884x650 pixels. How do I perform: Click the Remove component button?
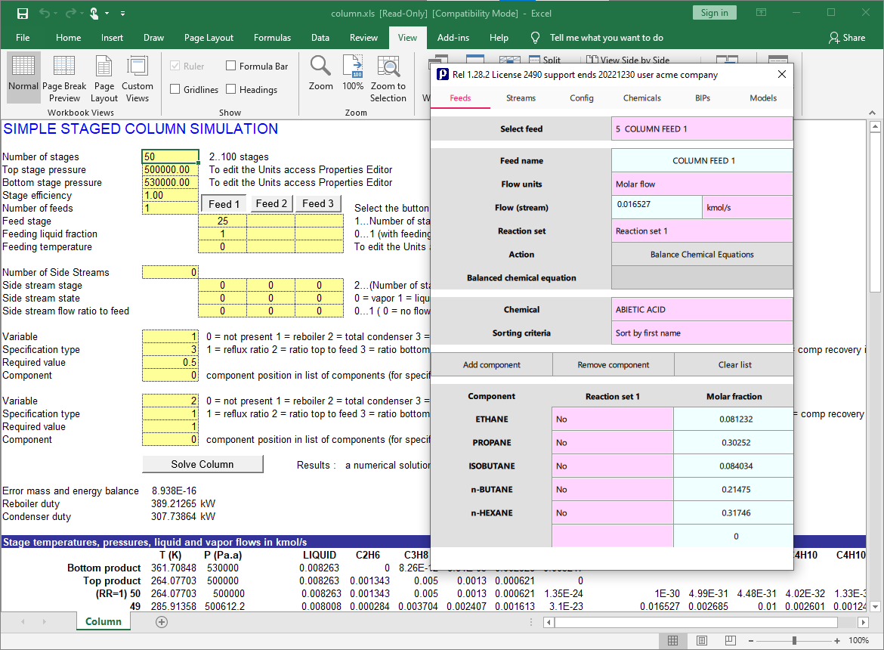(x=614, y=365)
